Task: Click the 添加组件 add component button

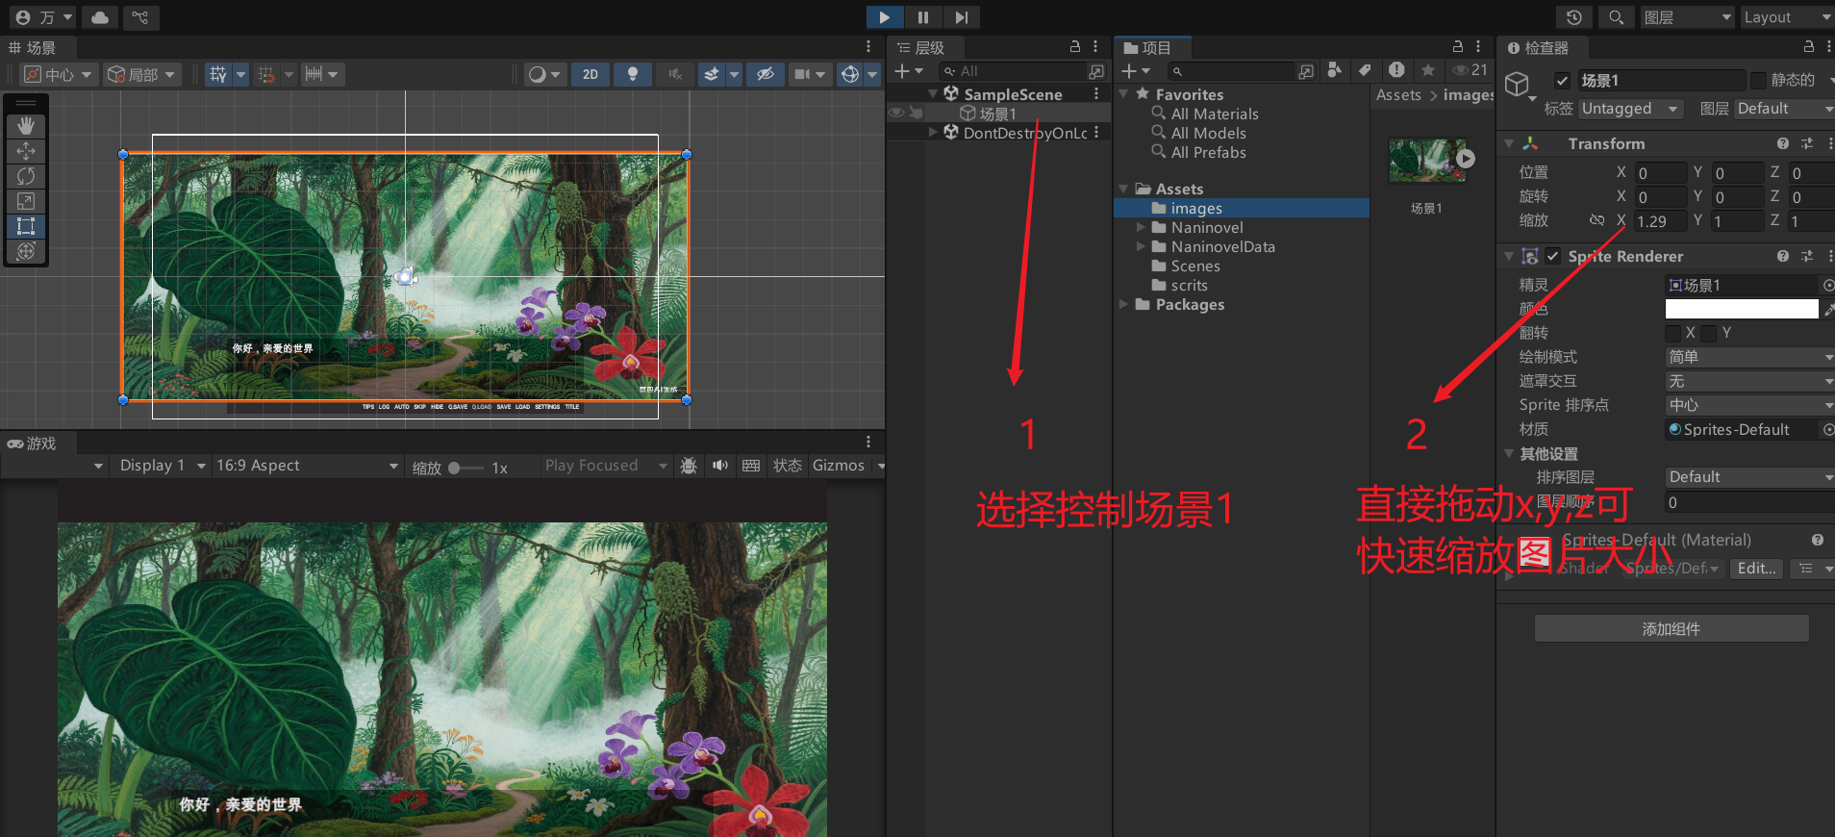Action: (x=1672, y=629)
